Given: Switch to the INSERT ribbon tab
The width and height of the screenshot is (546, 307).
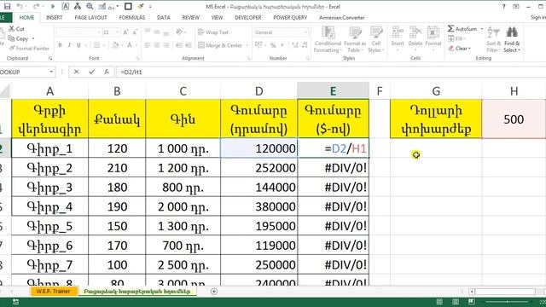Looking at the screenshot, I should [x=54, y=17].
